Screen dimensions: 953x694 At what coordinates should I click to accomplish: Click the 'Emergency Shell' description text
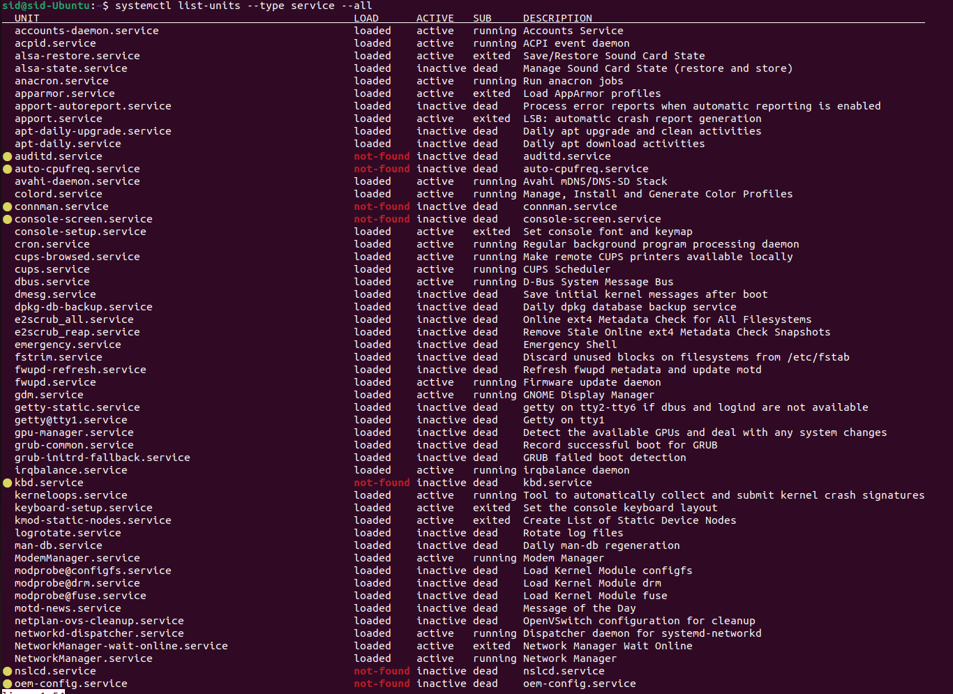569,345
